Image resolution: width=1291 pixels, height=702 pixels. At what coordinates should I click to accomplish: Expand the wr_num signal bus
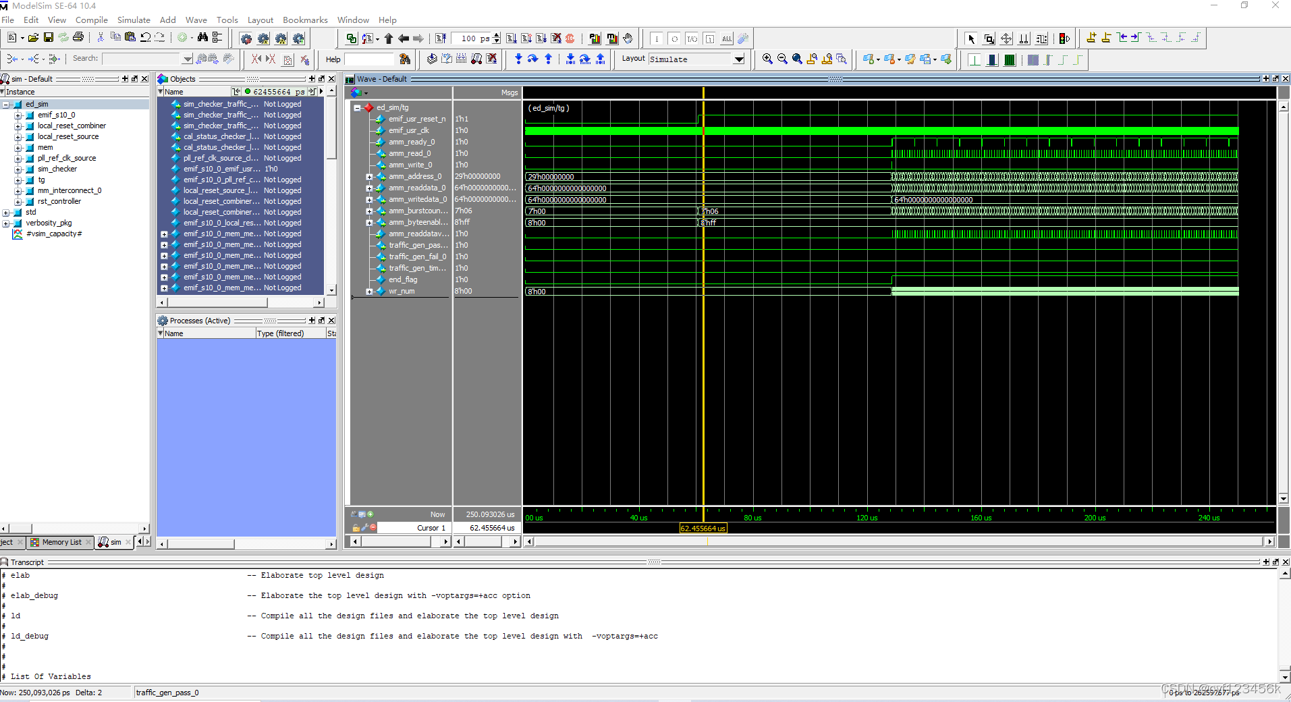369,292
